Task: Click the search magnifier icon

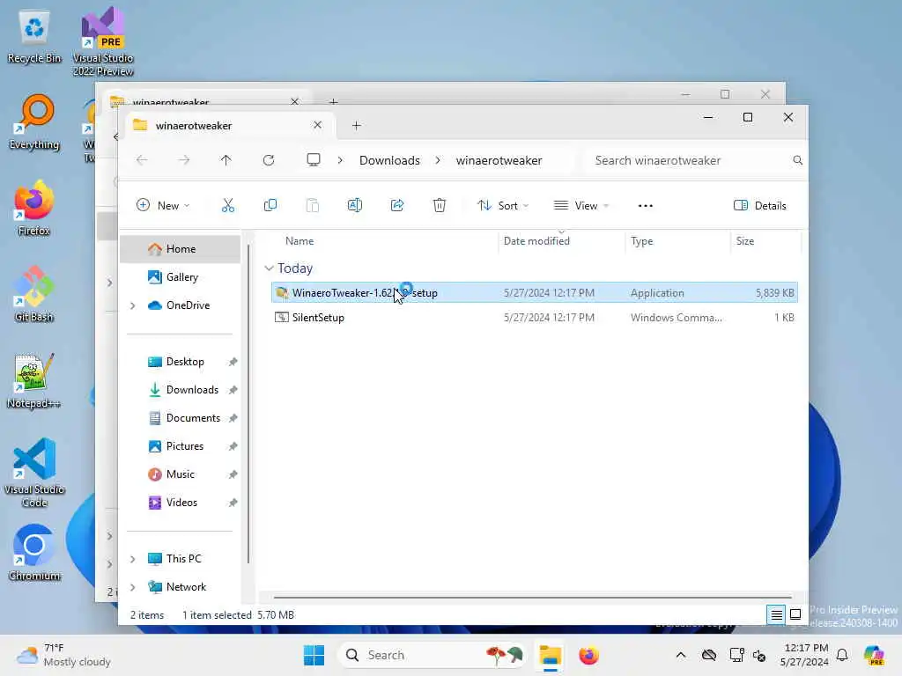Action: (x=797, y=160)
